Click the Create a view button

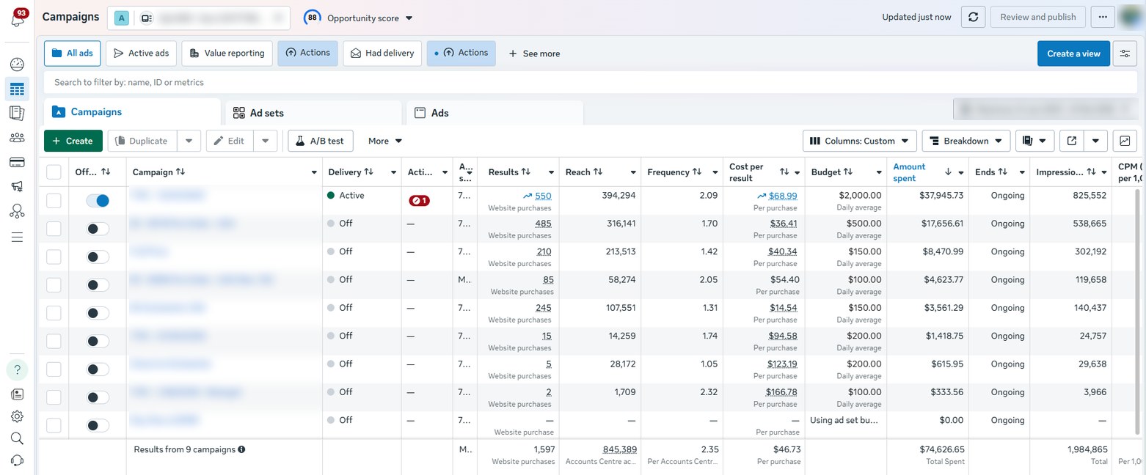click(1073, 54)
